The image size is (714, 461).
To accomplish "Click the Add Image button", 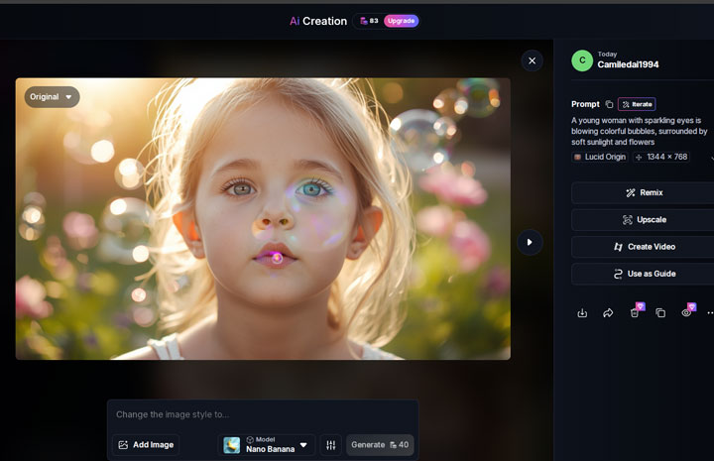I will [x=146, y=445].
